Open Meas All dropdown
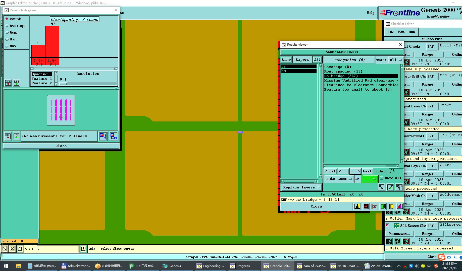 tap(395, 60)
